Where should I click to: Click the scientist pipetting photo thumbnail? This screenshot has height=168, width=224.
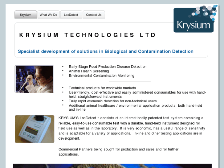pos(34,79)
